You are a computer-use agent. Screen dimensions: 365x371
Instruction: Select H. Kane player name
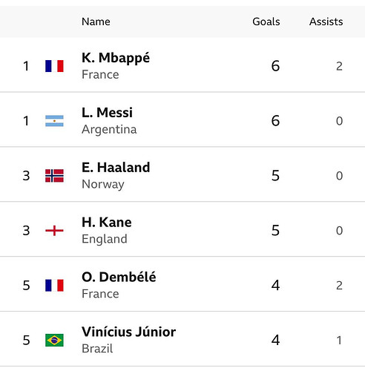tap(107, 223)
